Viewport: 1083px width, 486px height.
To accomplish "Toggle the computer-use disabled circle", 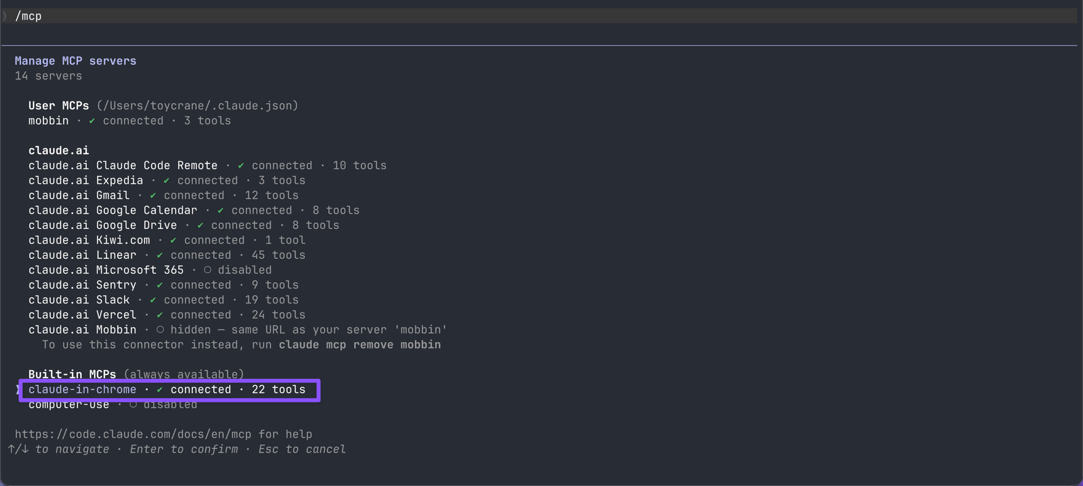I will (133, 404).
